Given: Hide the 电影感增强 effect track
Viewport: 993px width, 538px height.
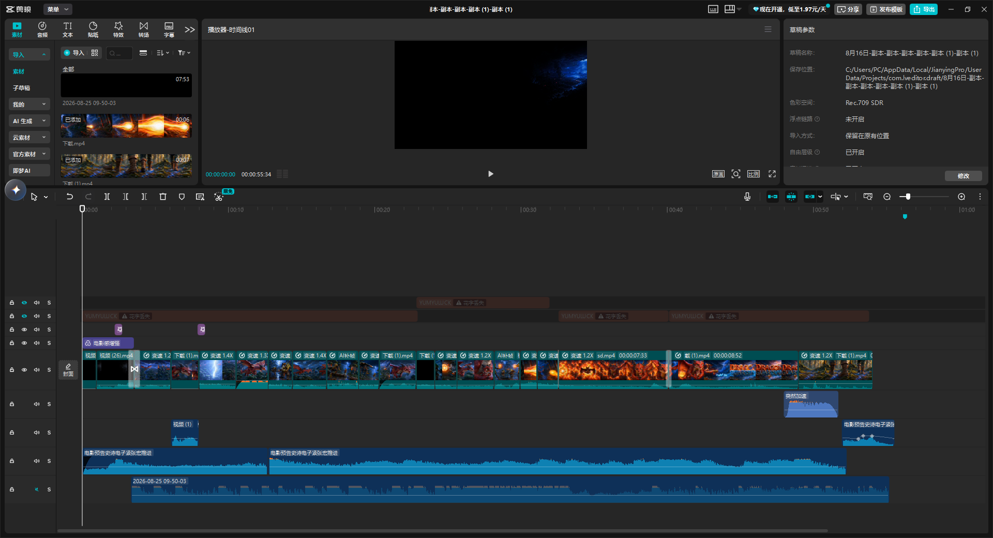Looking at the screenshot, I should (x=24, y=343).
